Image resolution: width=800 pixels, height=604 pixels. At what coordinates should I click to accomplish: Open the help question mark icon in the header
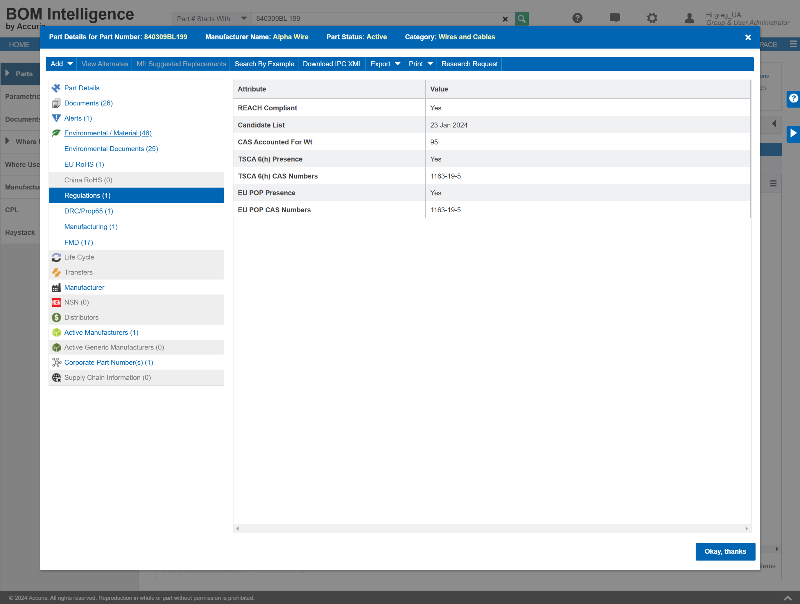[x=577, y=18]
